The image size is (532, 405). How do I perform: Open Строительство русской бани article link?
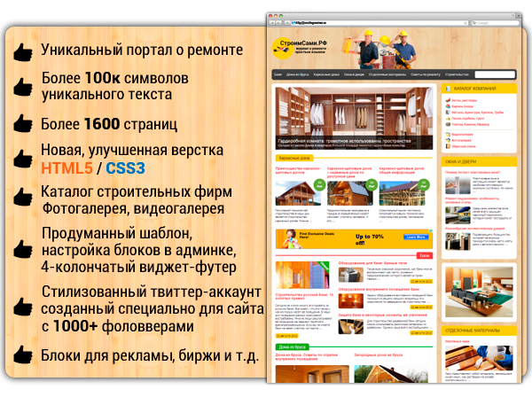[304, 297]
